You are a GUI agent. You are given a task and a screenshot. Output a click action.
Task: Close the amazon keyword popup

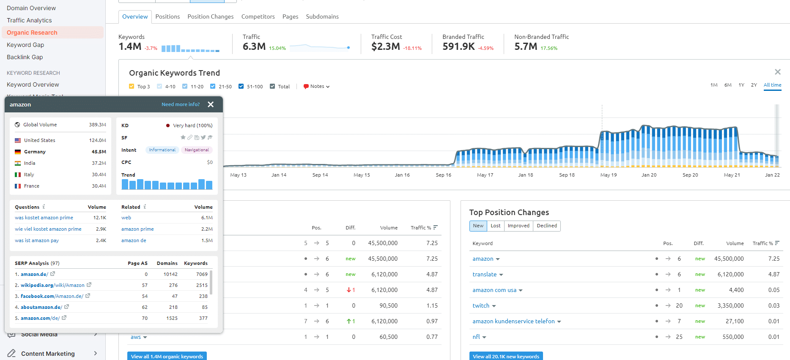coord(211,104)
